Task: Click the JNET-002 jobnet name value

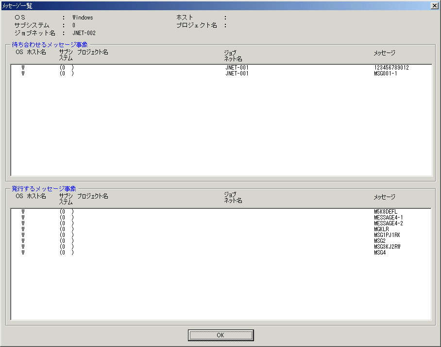Action: [x=84, y=33]
